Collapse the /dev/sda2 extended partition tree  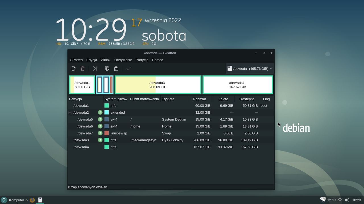pyautogui.click(x=70, y=112)
